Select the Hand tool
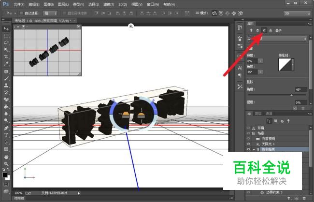Image resolution: width=314 pixels, height=202 pixels. [6, 157]
